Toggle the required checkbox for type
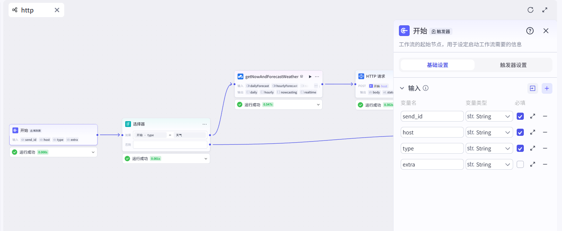 520,148
